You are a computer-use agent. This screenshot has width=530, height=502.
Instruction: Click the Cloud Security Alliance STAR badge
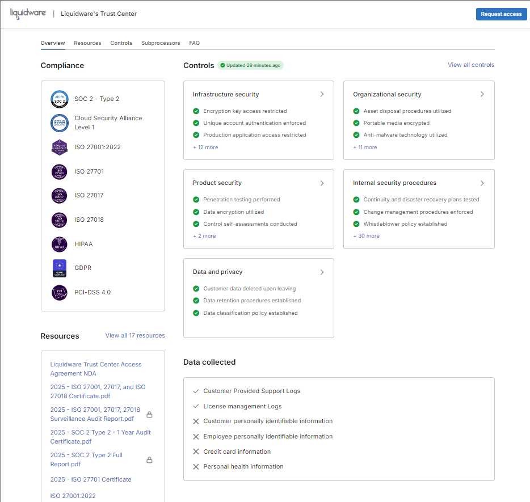tap(59, 123)
